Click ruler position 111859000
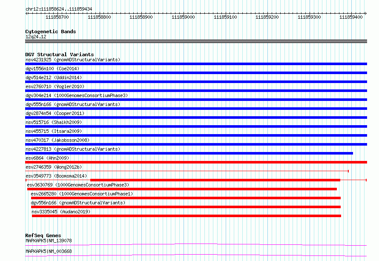Screen dimensions: 379x261 coord(183,17)
